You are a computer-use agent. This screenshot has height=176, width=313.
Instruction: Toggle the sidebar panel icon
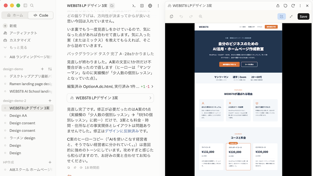[25, 5]
